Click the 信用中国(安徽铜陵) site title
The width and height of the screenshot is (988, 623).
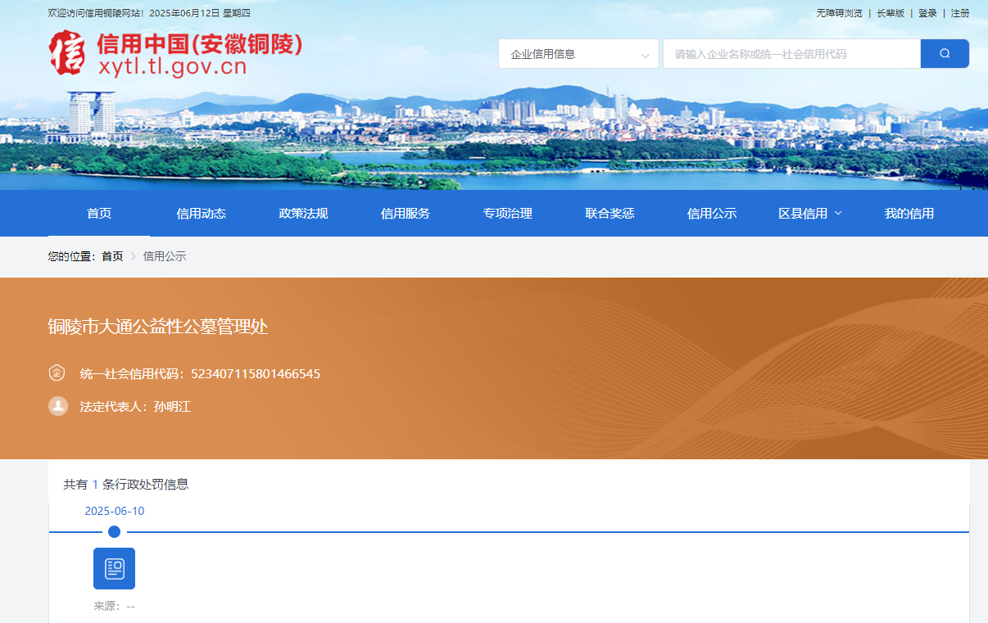tap(200, 44)
